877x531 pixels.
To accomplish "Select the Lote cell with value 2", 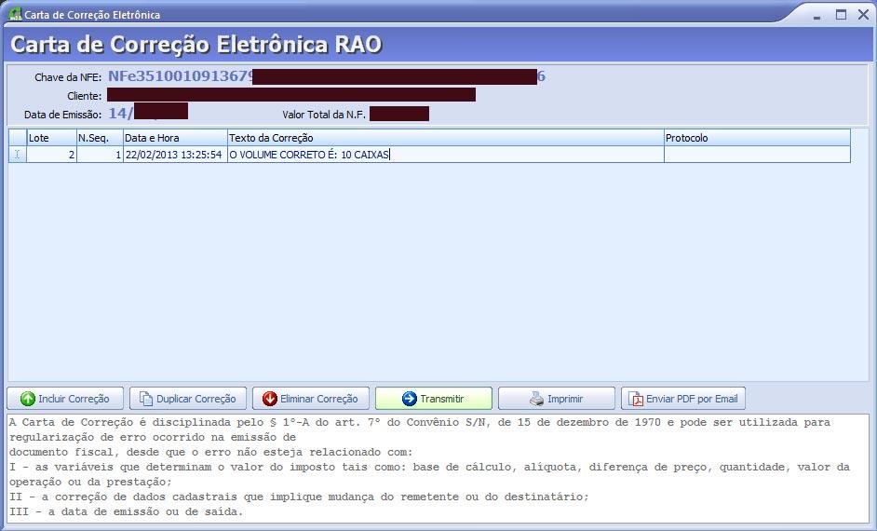I will (x=51, y=155).
